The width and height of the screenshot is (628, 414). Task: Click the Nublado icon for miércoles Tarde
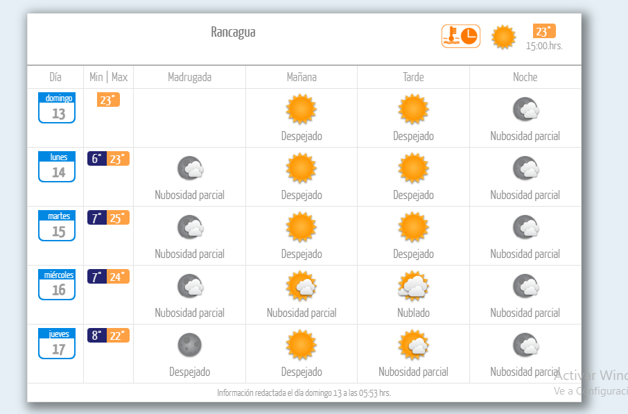click(x=413, y=286)
